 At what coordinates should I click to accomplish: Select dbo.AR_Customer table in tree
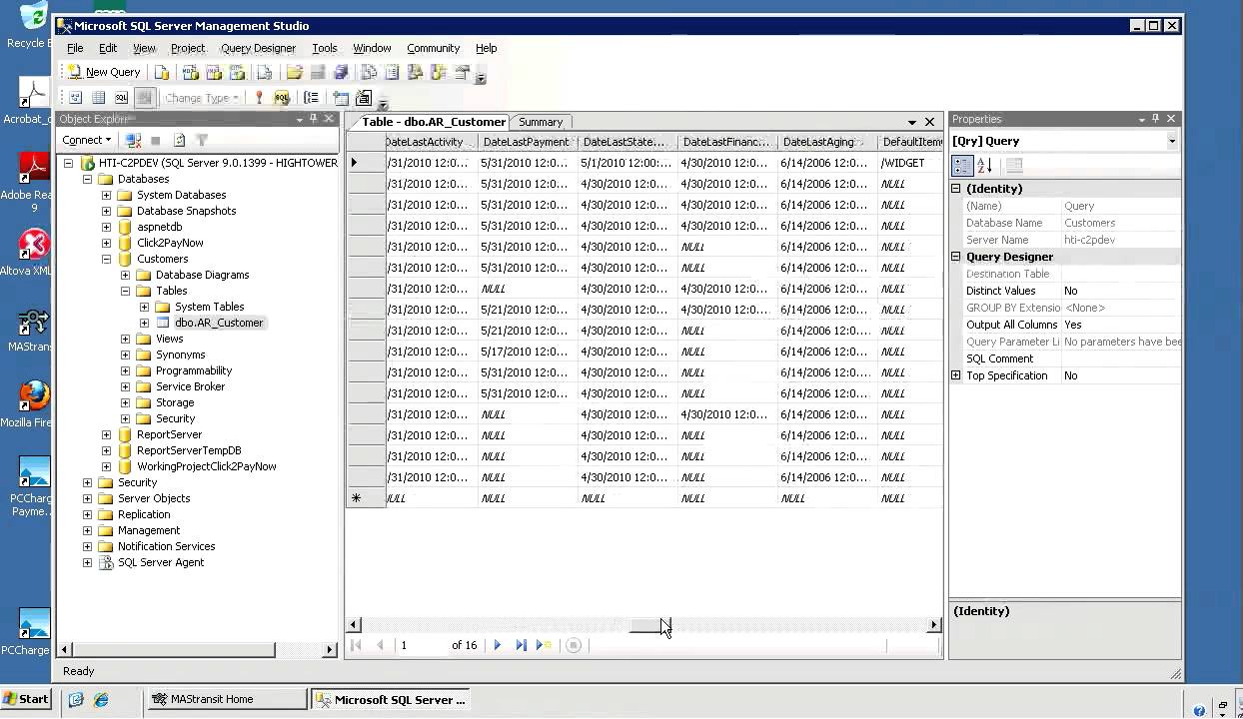click(219, 323)
